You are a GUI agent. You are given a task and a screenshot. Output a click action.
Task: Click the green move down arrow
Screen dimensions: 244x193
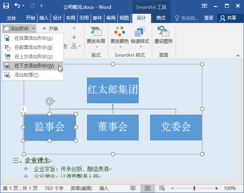point(74,37)
